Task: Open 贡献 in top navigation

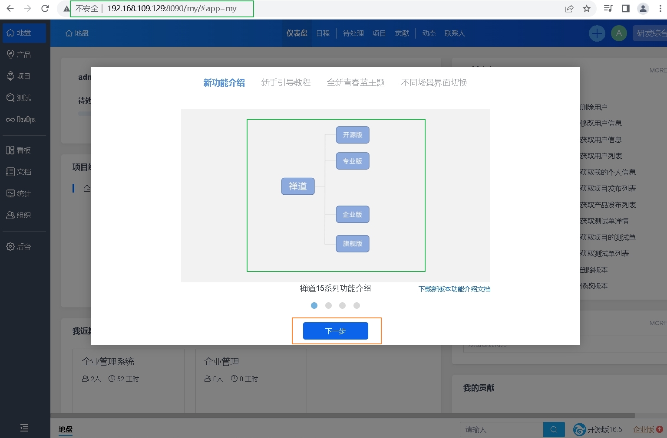Action: click(402, 33)
